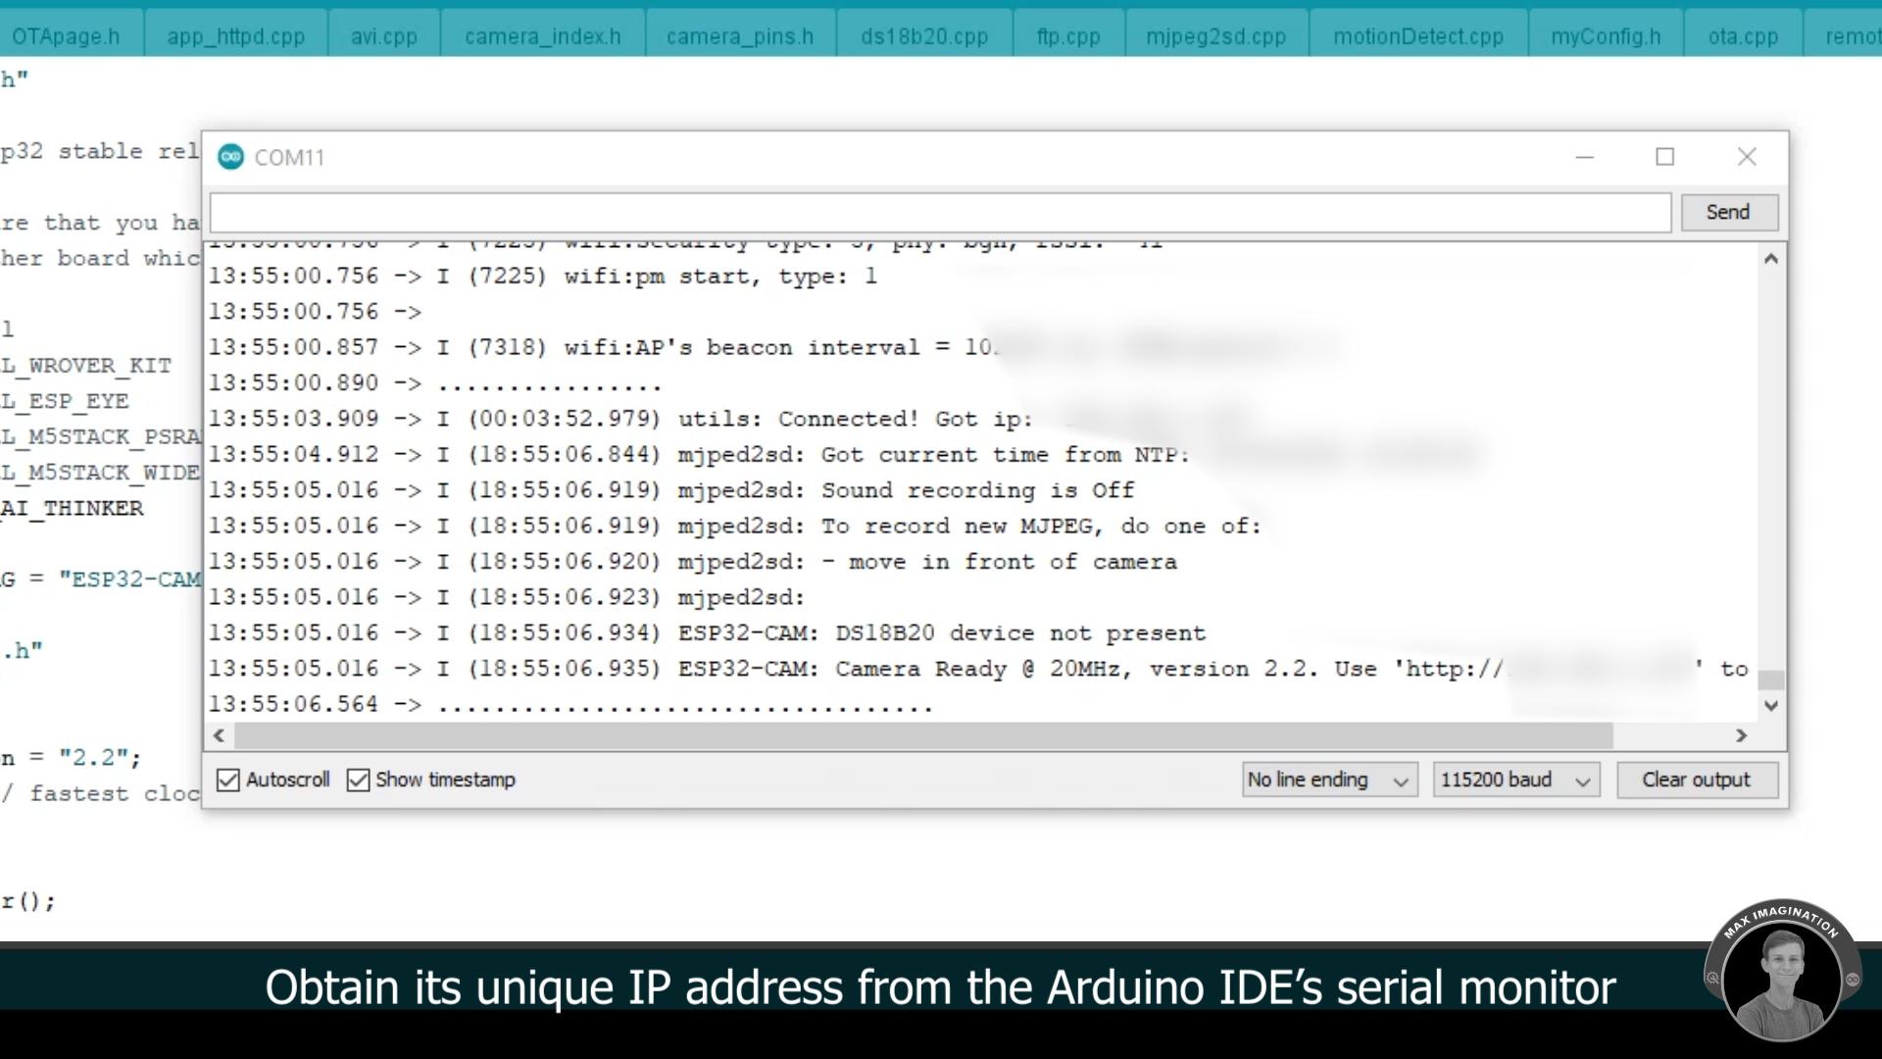
Task: Select the avi.cpp file tab
Action: click(385, 36)
